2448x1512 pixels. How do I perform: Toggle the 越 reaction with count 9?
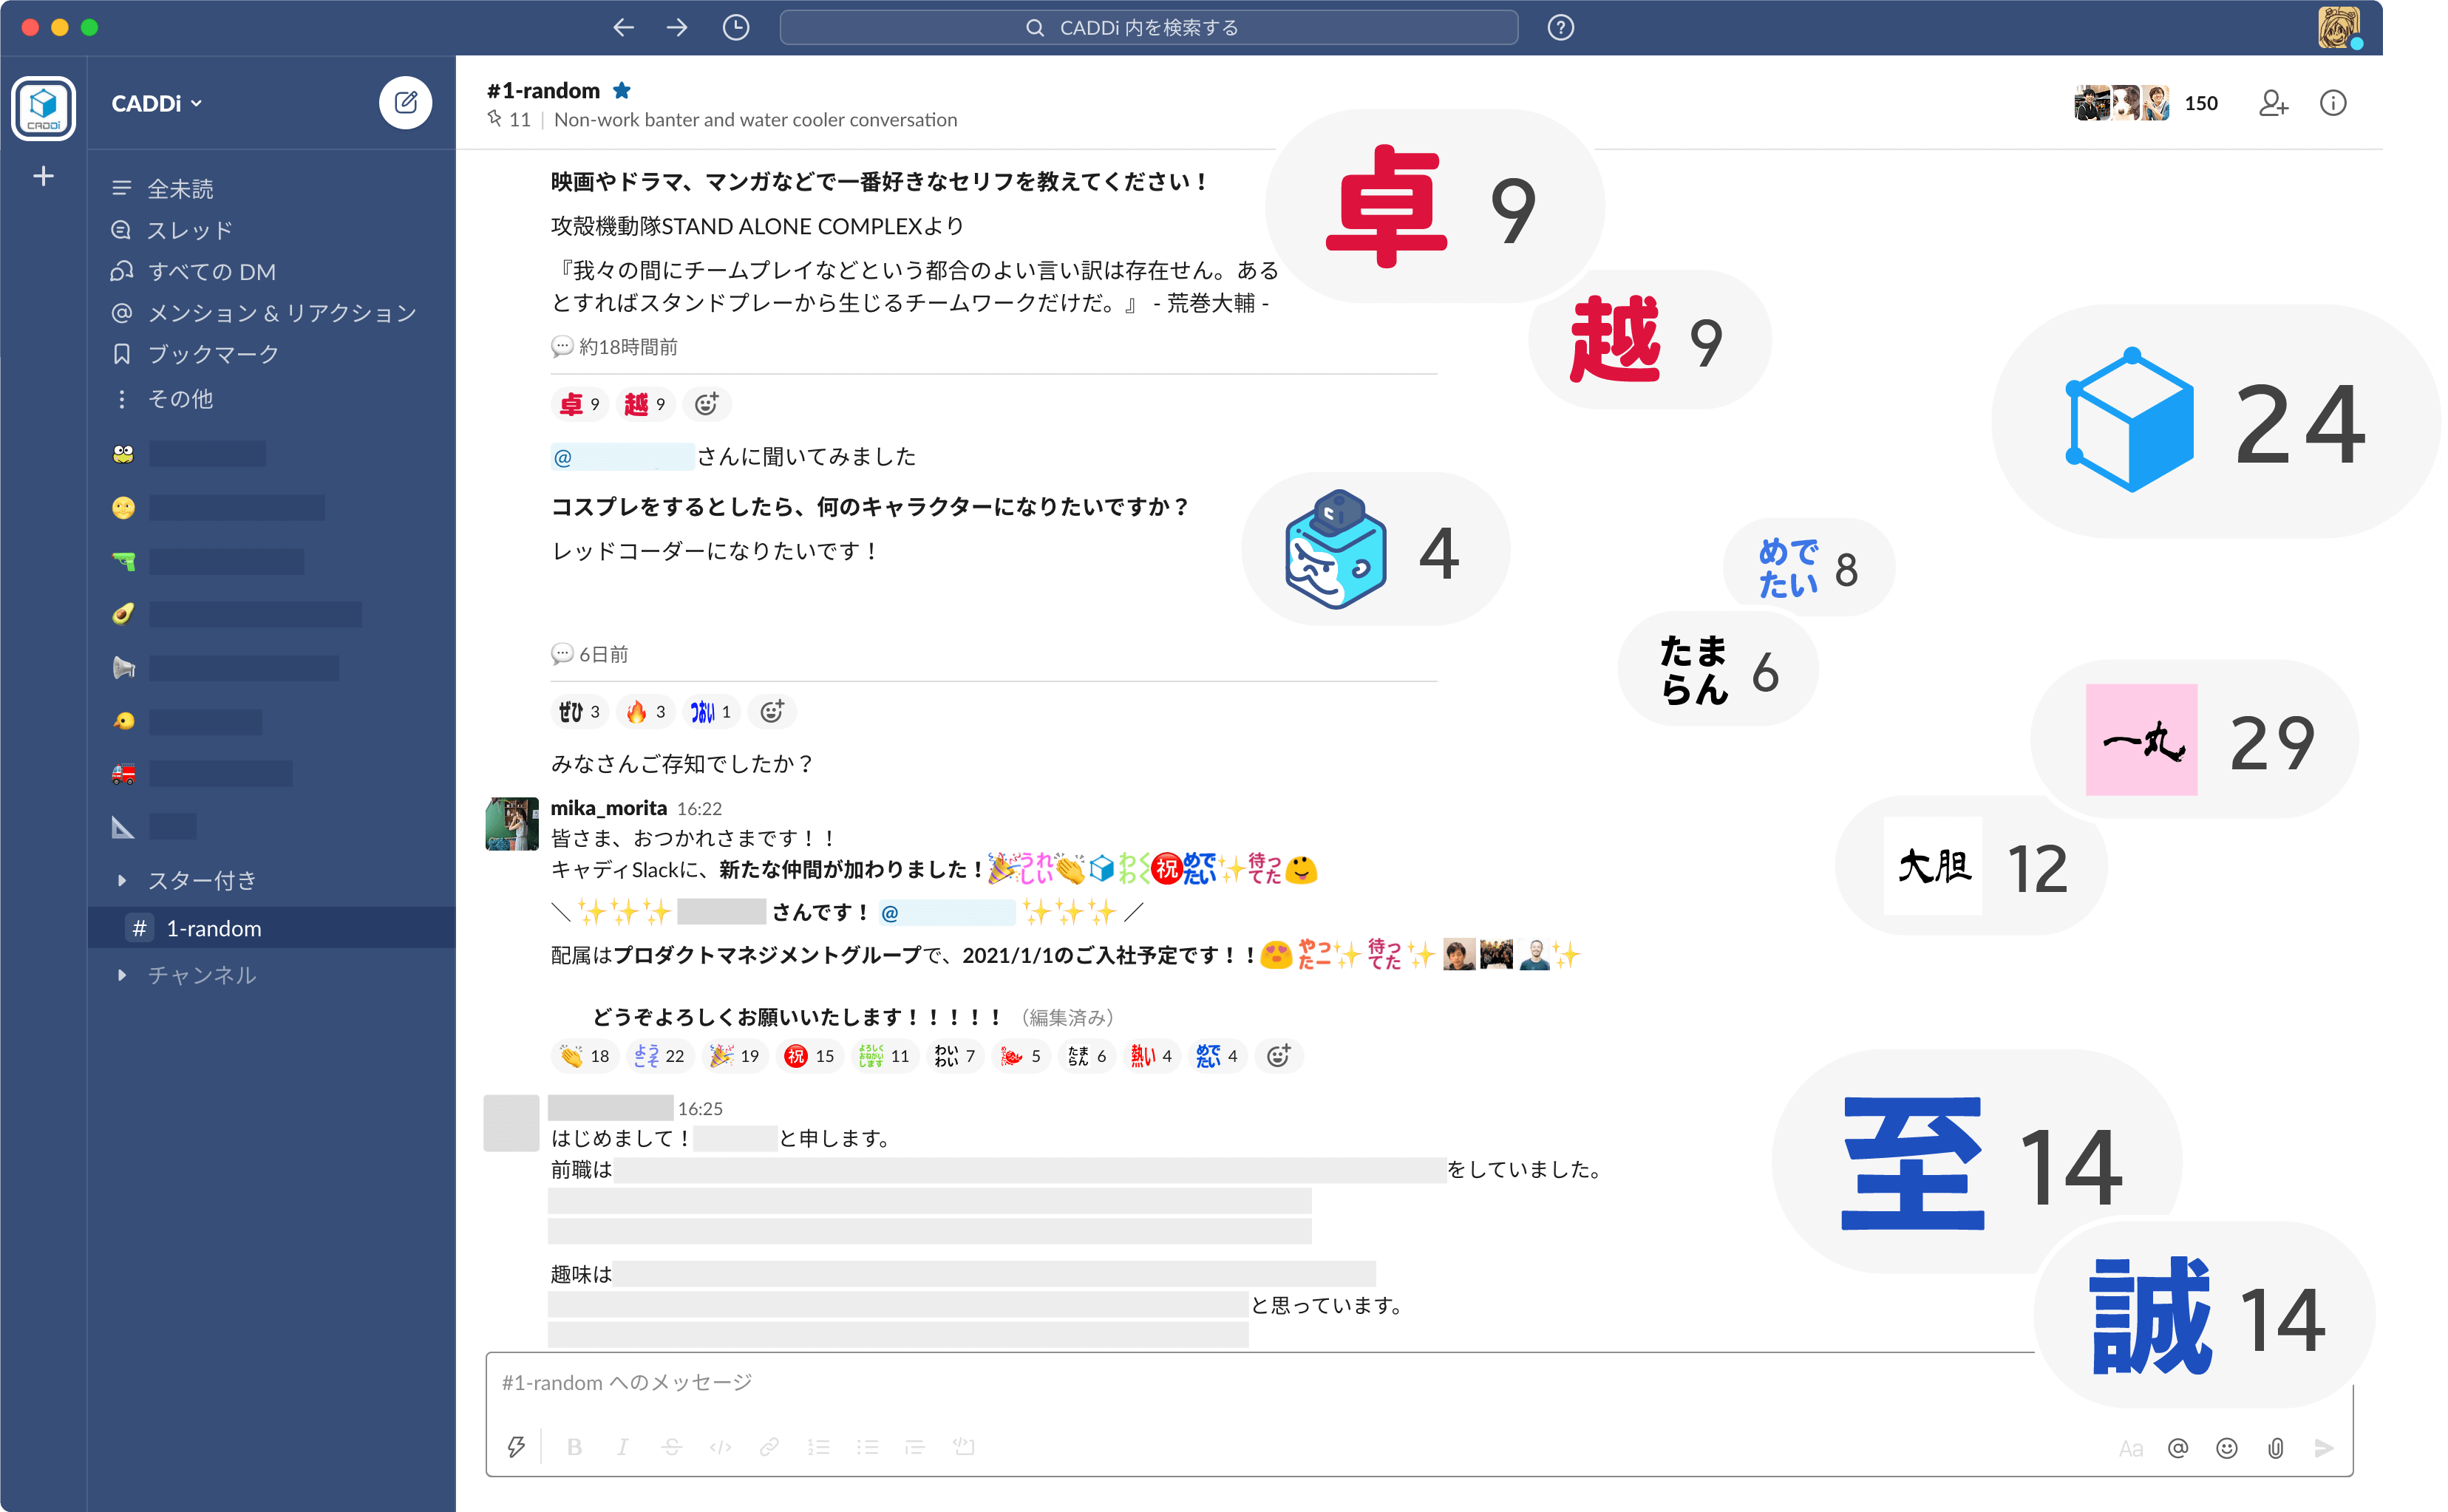pyautogui.click(x=645, y=404)
